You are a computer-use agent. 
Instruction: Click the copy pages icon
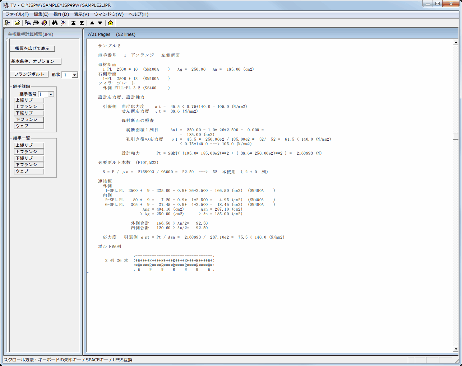click(28, 23)
